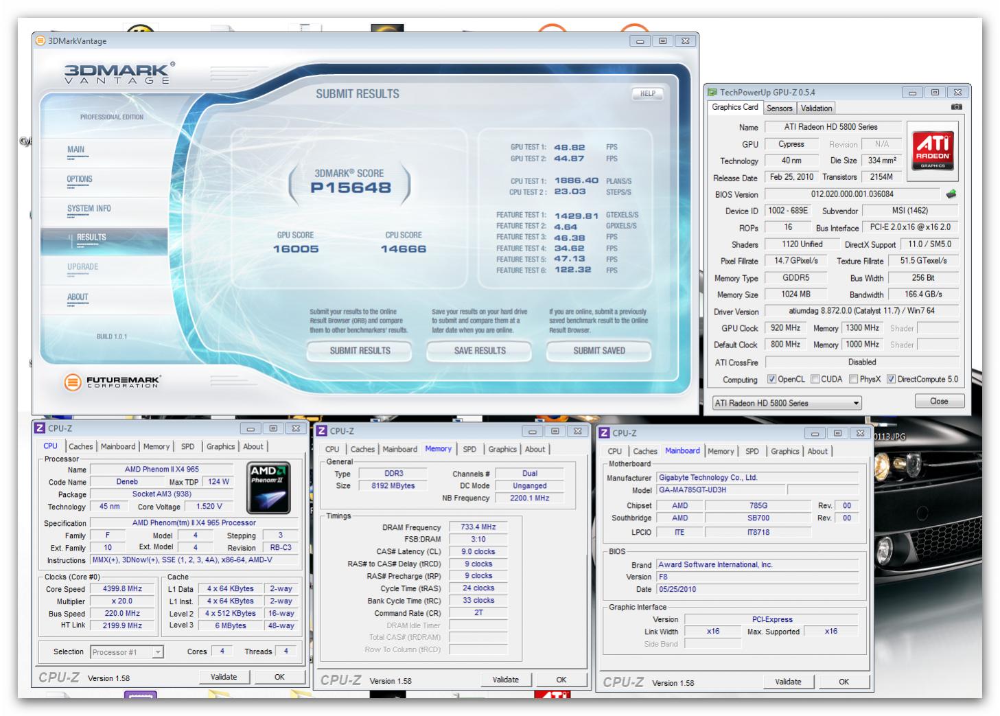The width and height of the screenshot is (1000, 716).
Task: Toggle the OpenCL checkbox in GPU-Z
Action: pos(771,379)
